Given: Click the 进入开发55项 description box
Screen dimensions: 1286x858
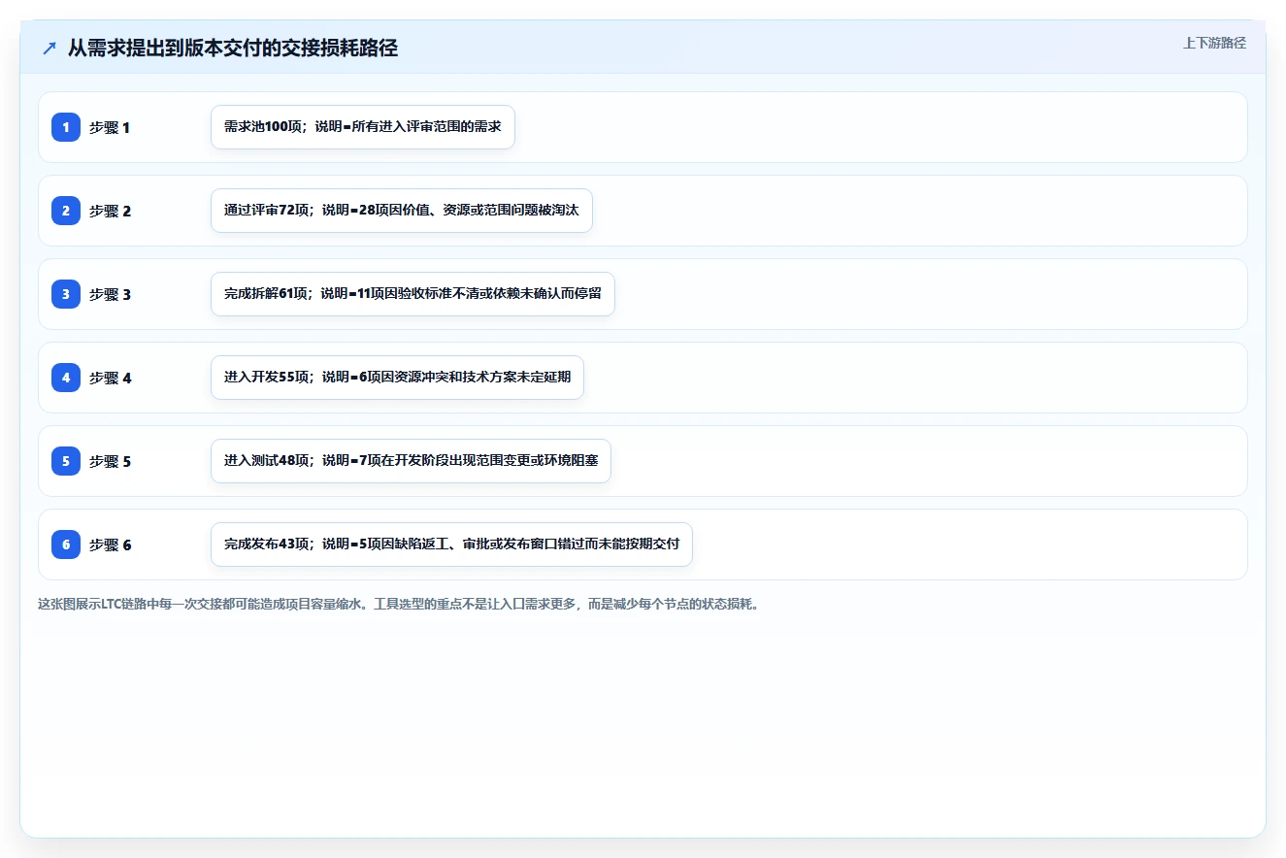Looking at the screenshot, I should [x=397, y=378].
